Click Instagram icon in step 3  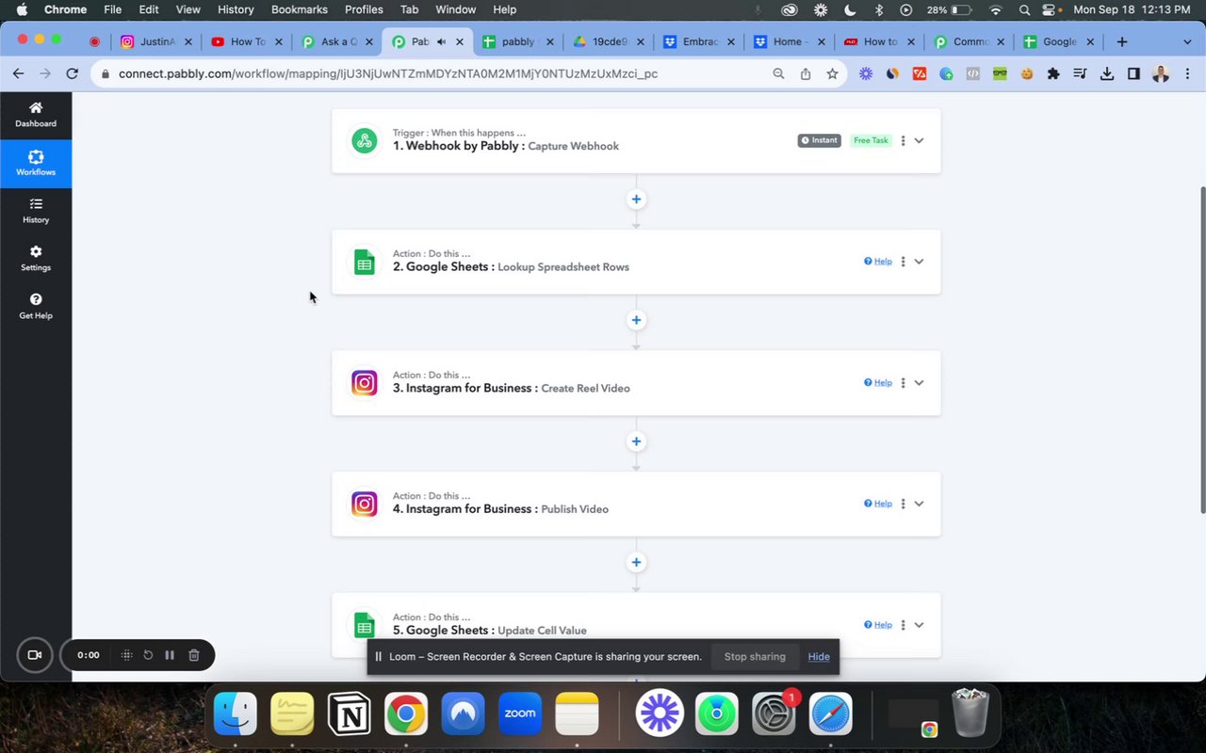coord(365,383)
